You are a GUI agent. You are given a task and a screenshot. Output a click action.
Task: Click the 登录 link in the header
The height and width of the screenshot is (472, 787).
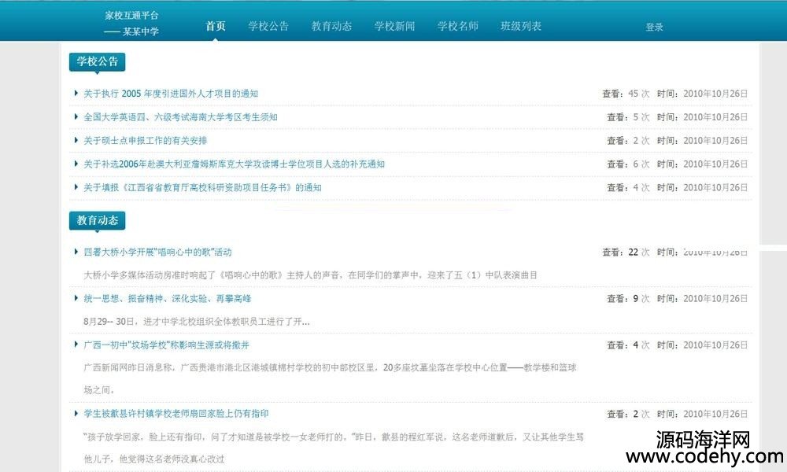(654, 27)
